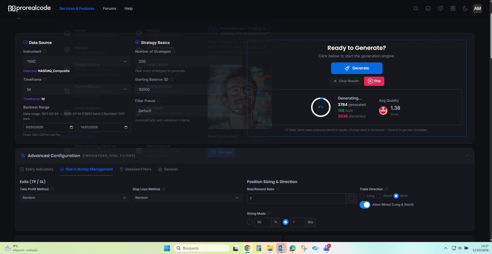Show info tooltip for Instrument
The image size is (492, 254).
pos(45,51)
